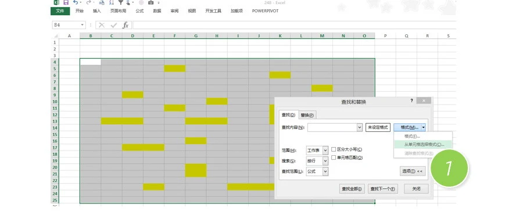The width and height of the screenshot is (523, 211).
Task: Select the white active cell B4
Action: click(91, 62)
